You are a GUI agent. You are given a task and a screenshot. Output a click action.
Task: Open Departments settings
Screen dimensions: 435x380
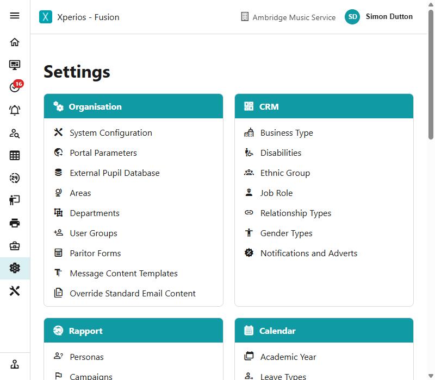click(95, 213)
